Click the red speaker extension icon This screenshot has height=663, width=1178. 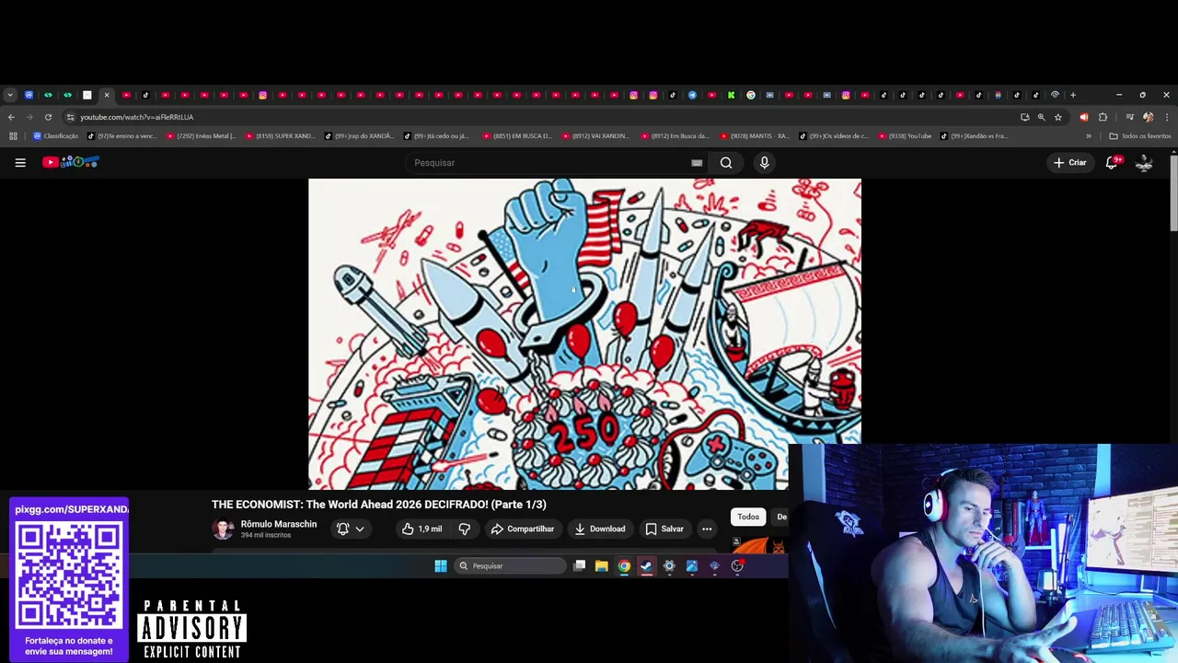1083,117
